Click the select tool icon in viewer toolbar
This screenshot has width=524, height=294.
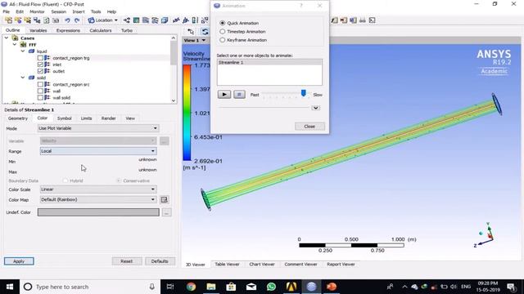(x=191, y=32)
